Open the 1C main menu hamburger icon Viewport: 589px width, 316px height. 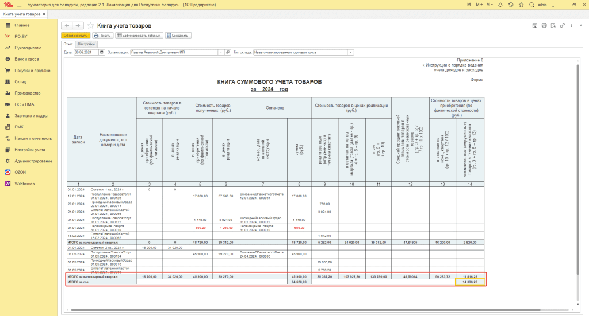19,5
